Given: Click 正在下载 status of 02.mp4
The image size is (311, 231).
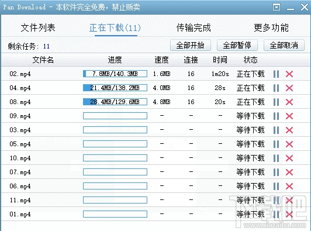Looking at the screenshot, I should point(251,74).
